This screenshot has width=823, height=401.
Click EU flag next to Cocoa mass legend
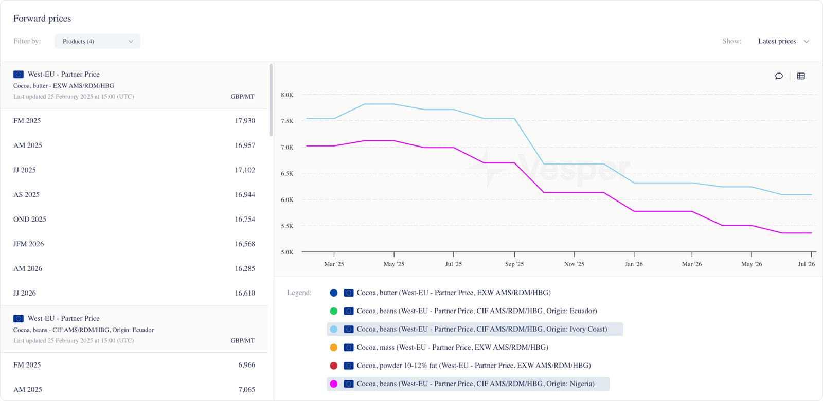coord(349,348)
